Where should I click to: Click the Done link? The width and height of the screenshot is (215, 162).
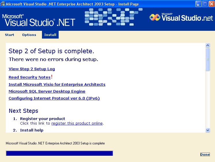point(205,155)
